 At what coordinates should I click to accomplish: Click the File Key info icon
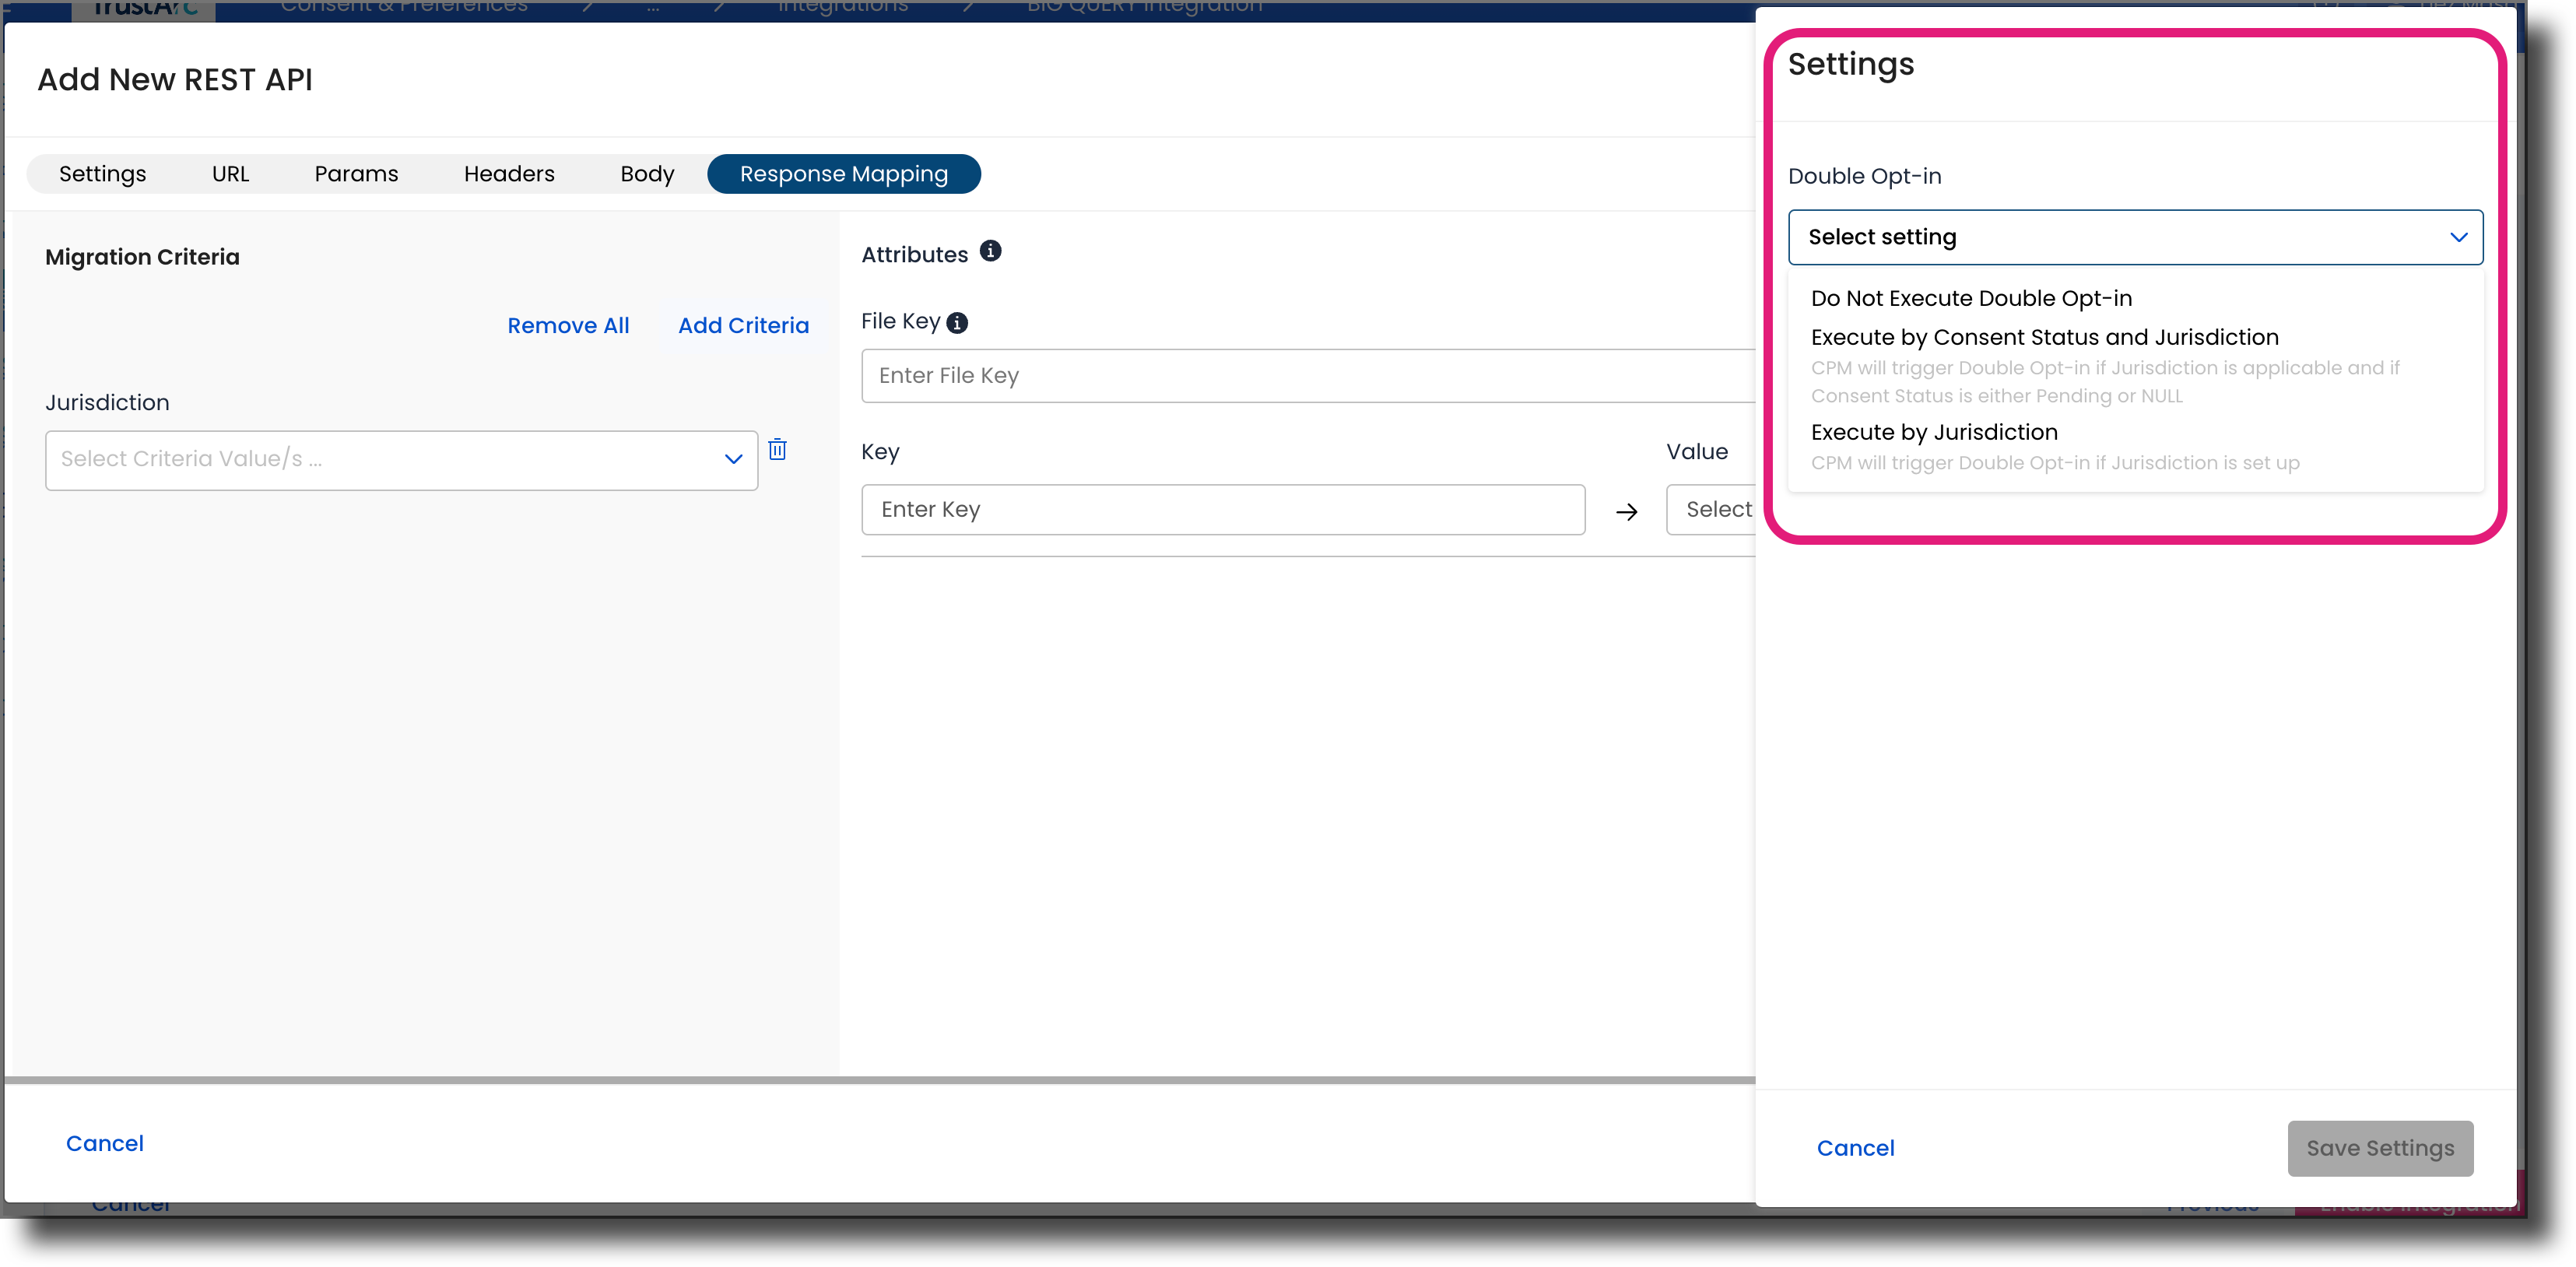pos(957,323)
